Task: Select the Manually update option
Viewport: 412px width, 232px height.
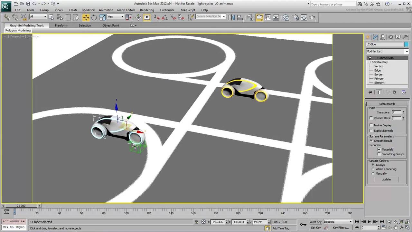Action: click(x=373, y=173)
